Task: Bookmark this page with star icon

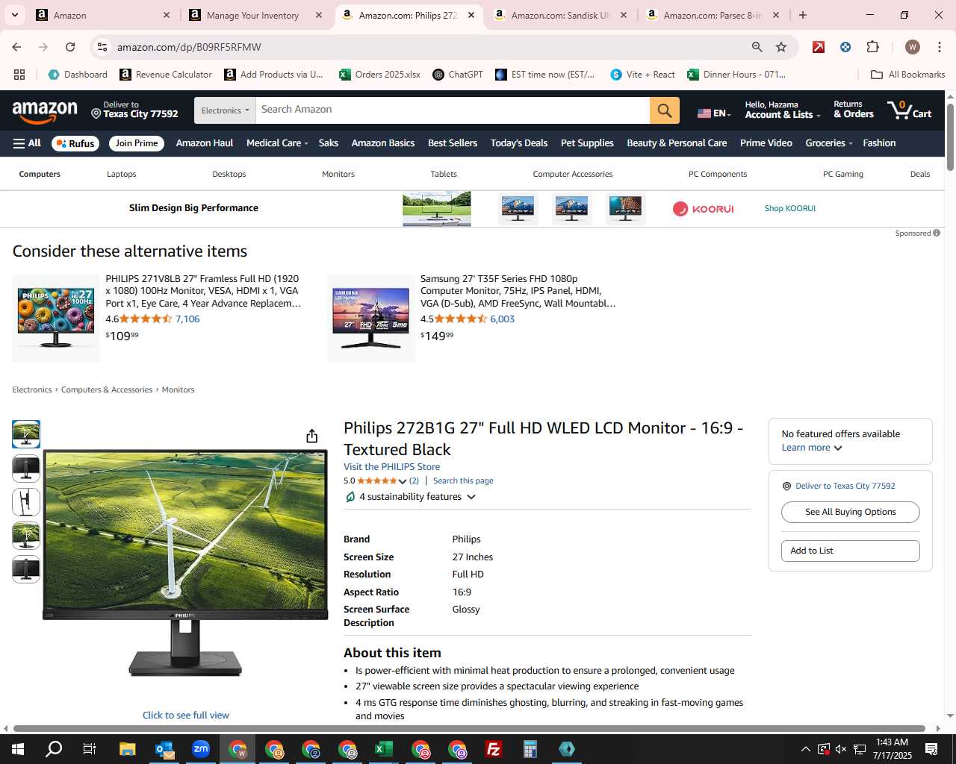Action: (781, 47)
